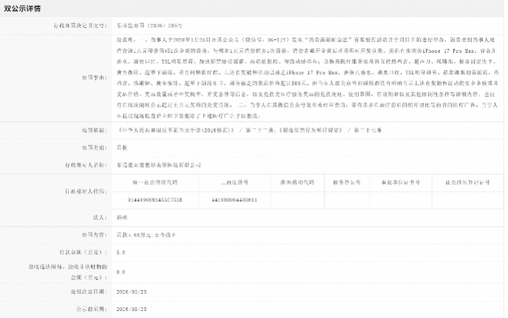Click the empty cell under 事业单位证书号
Image resolution: width=508 pixels, height=318 pixels.
pos(401,200)
